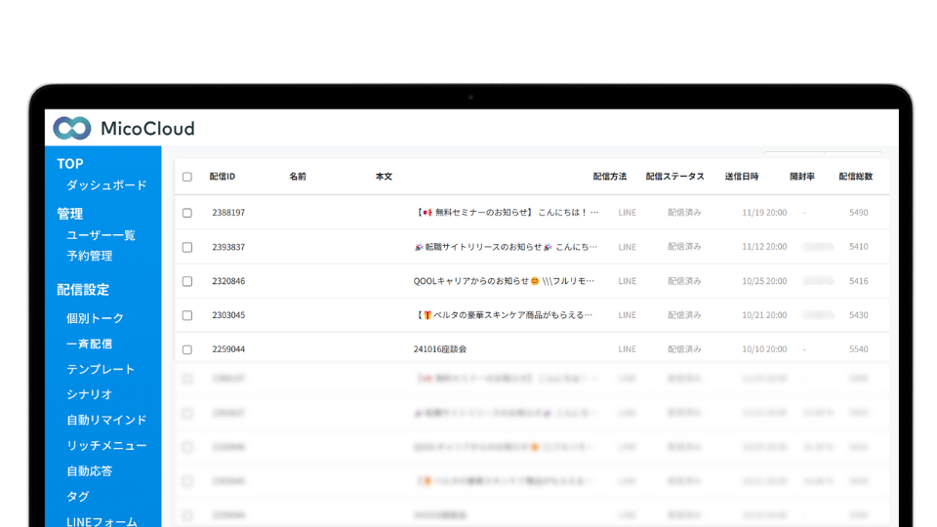Viewport: 937px width, 527px height.
Task: Toggle the select-all checkbox in table header
Action: 187,177
